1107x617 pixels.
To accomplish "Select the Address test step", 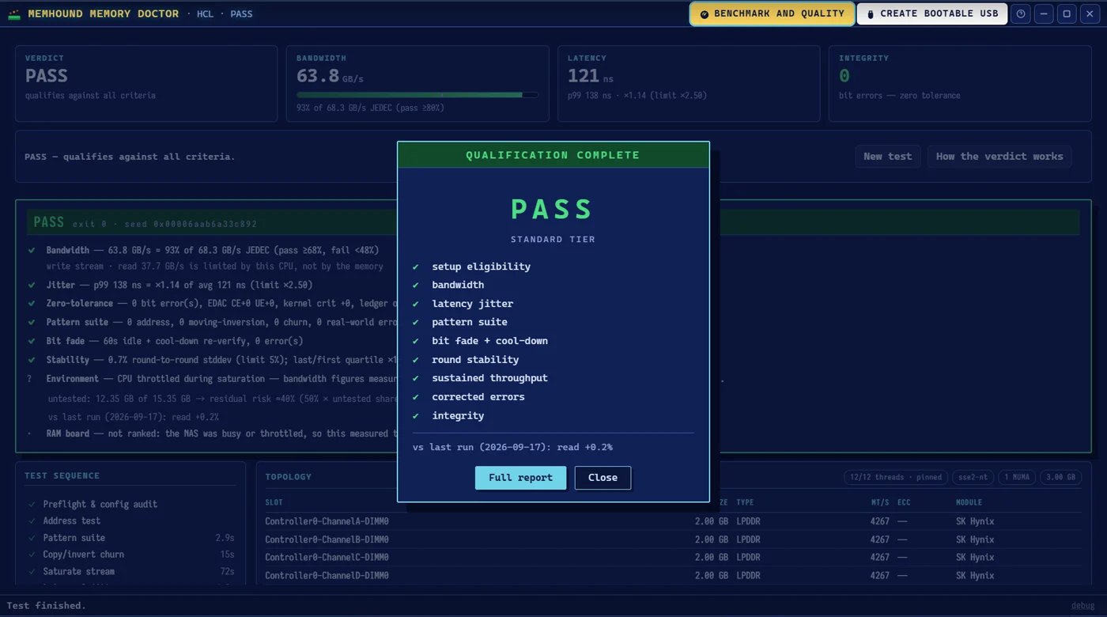I will (131, 520).
